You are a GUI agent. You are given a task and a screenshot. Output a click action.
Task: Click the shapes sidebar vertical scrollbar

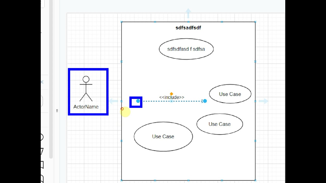(51, 79)
